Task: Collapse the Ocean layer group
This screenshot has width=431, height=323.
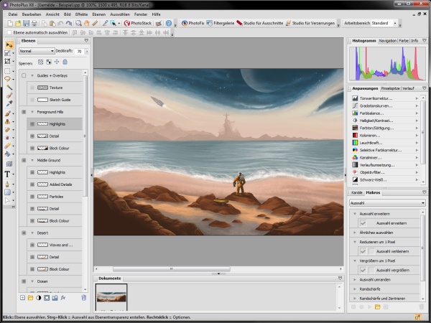Action: (32, 281)
